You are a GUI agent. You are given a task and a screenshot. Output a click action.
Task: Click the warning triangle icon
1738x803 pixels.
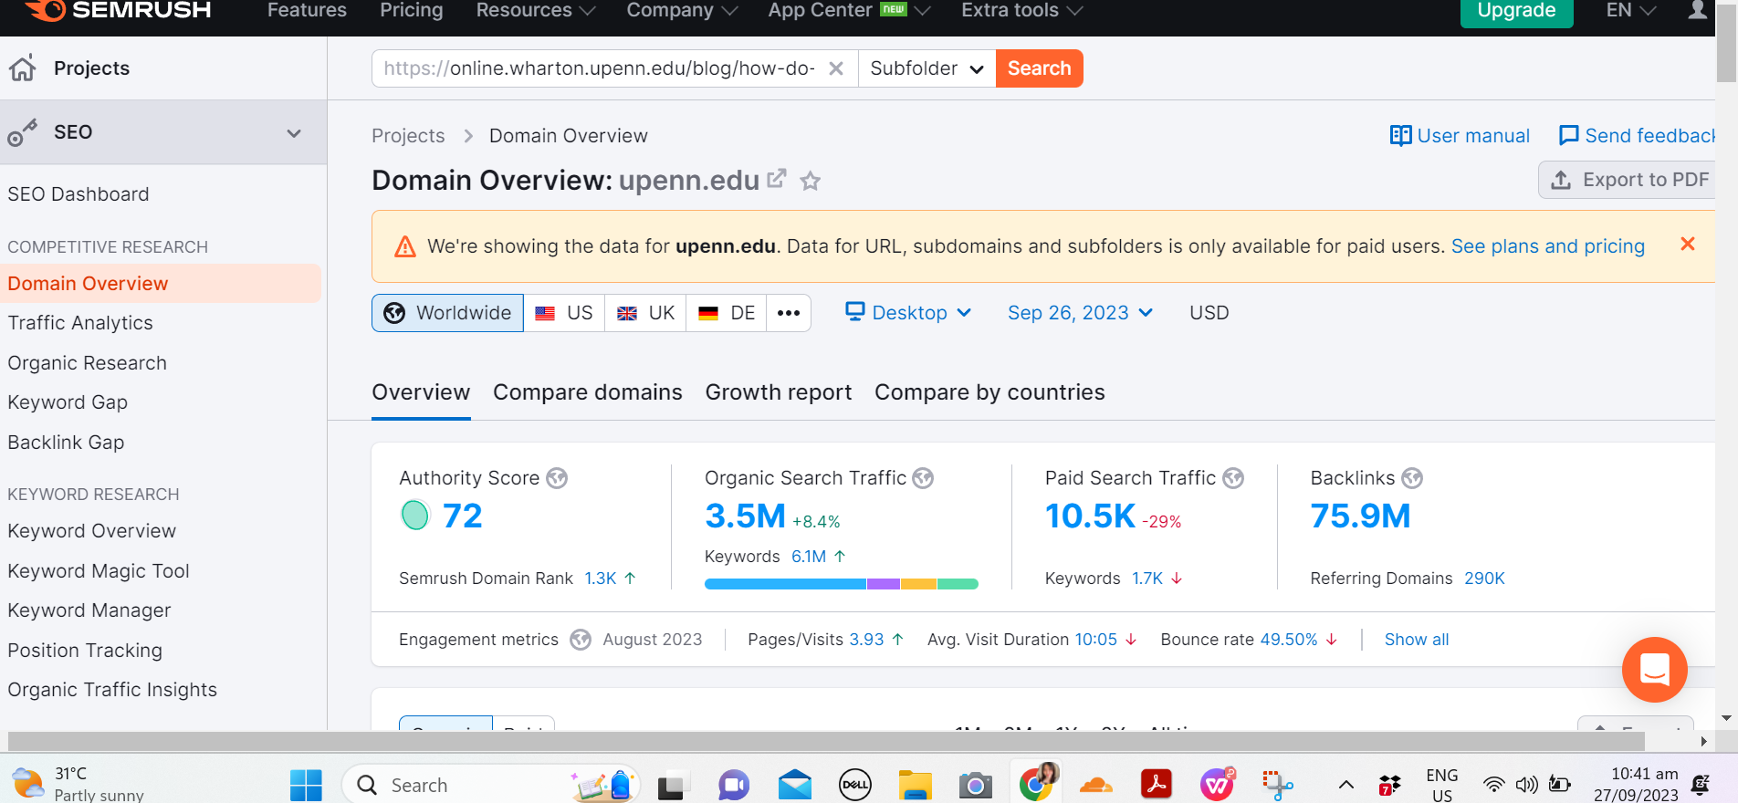(405, 246)
